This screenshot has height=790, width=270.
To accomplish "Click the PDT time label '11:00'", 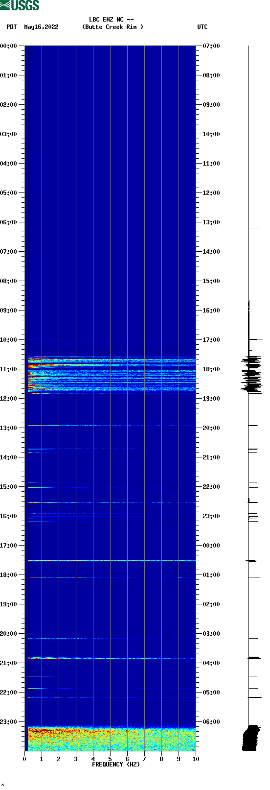I will 9,369.
